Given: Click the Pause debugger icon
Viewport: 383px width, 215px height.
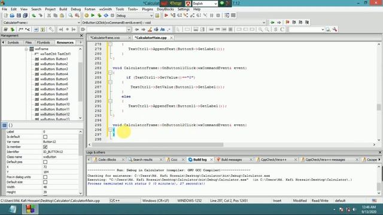Looking at the screenshot, I should (211, 16).
